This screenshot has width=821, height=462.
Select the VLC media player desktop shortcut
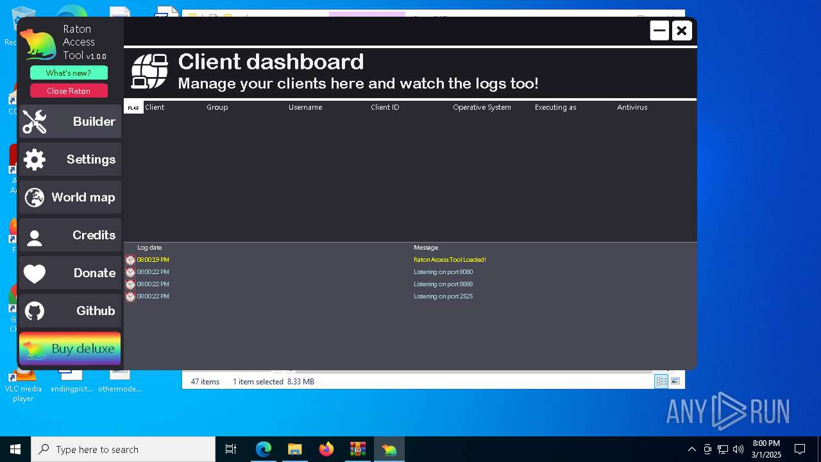click(x=23, y=385)
